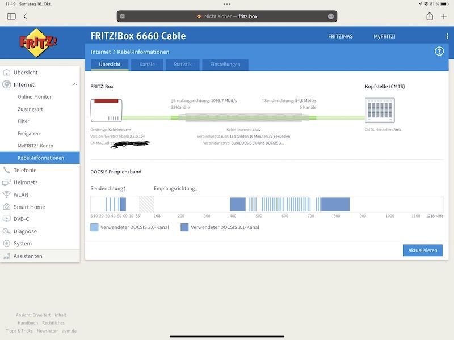Click the Assistenten wizard icon
Screen dimensions: 454x340
click(6, 256)
